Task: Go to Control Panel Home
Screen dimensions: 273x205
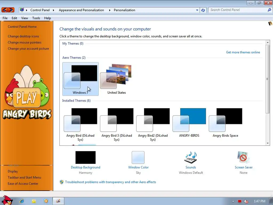Action: (x=22, y=27)
